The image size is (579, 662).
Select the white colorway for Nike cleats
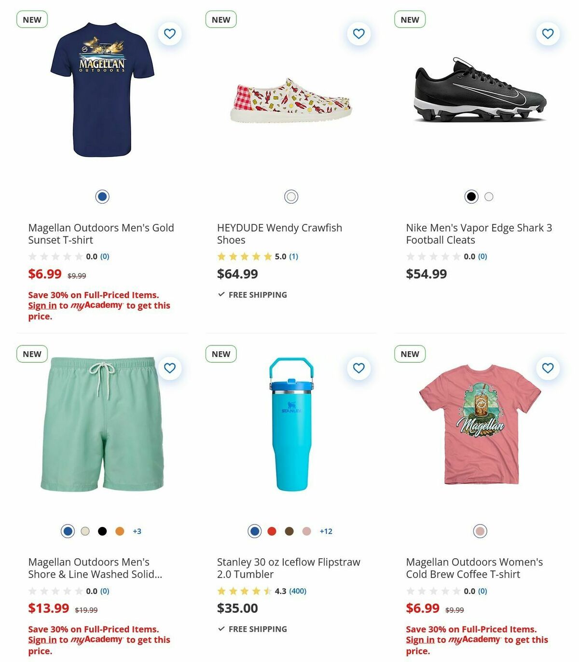click(488, 197)
